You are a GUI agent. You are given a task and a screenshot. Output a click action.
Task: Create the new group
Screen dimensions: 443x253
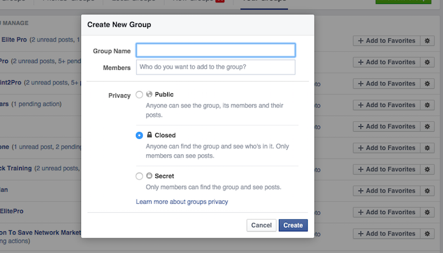tap(293, 226)
